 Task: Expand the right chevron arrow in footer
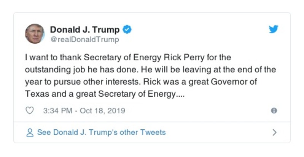274,132
